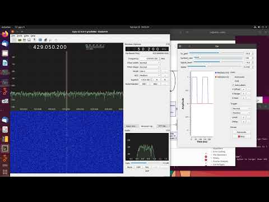Image resolution: width=269 pixels, height=202 pixels.
Task: Select Error Coding in GRC block tree
Action: coord(219,151)
